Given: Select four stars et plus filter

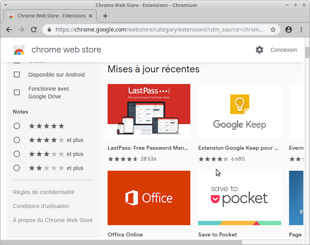Looking at the screenshot, I should coord(17,140).
